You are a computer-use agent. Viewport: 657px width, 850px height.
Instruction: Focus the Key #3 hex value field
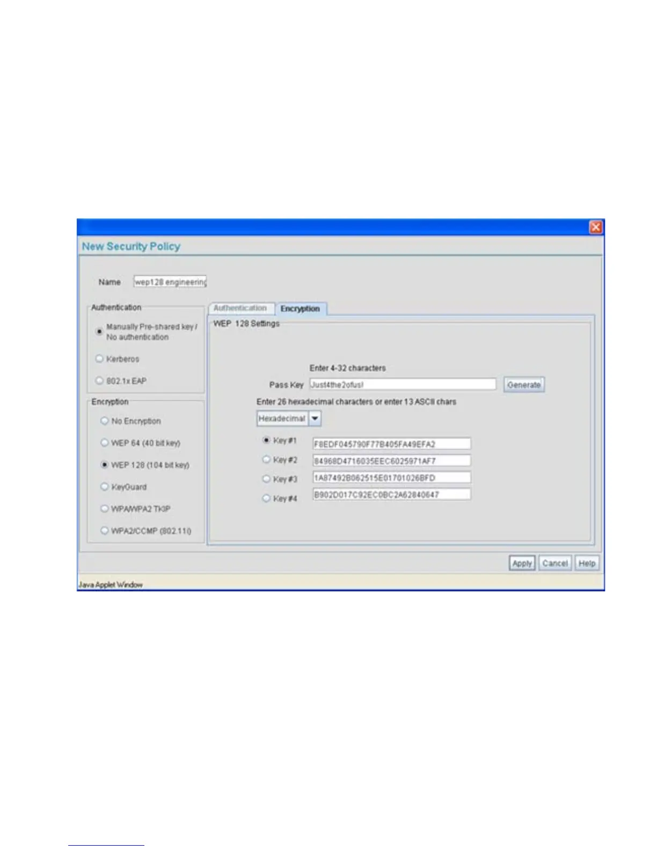coord(392,477)
